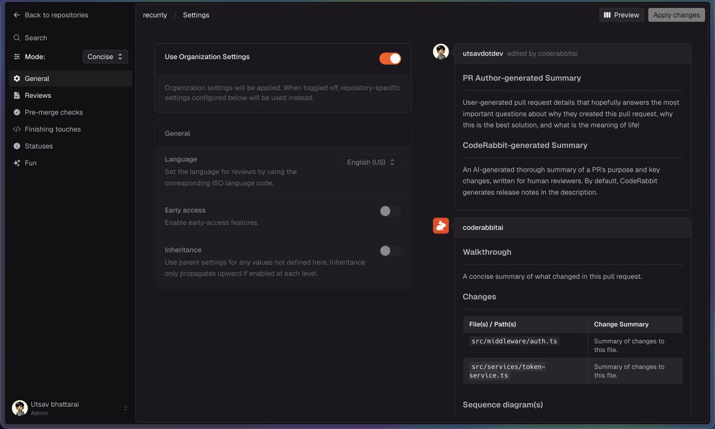715x429 pixels.
Task: Click the recurrly breadcrumb link
Action: pyautogui.click(x=155, y=15)
